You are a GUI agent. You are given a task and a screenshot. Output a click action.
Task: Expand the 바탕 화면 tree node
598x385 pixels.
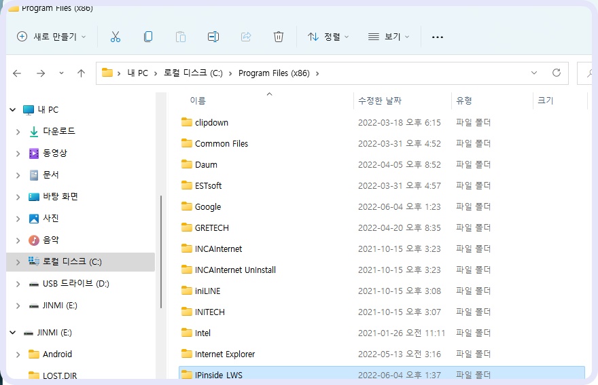point(18,197)
